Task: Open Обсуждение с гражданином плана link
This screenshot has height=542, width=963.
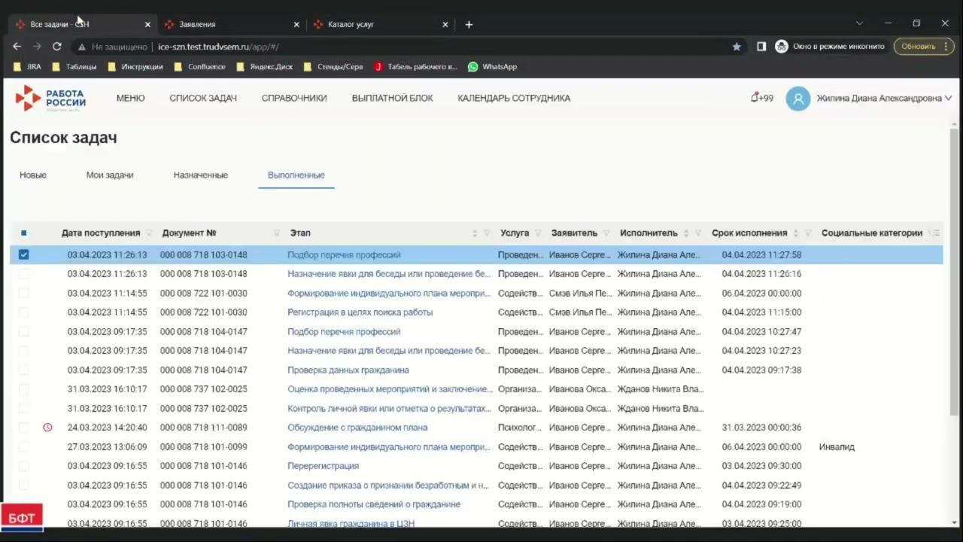Action: coord(357,428)
